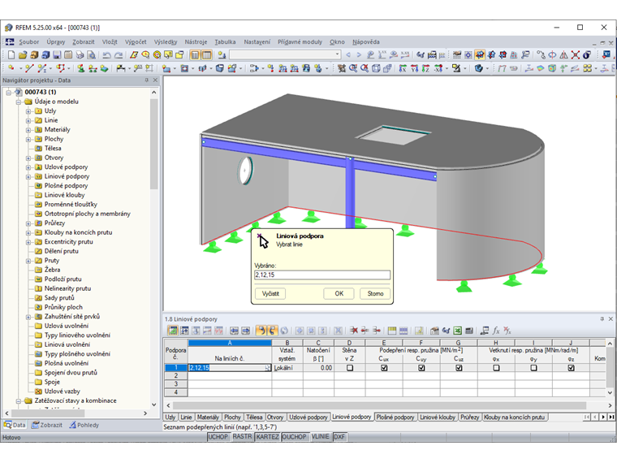This screenshot has height=463, width=617.
Task: View the model in Y direction
Action: coord(414,68)
